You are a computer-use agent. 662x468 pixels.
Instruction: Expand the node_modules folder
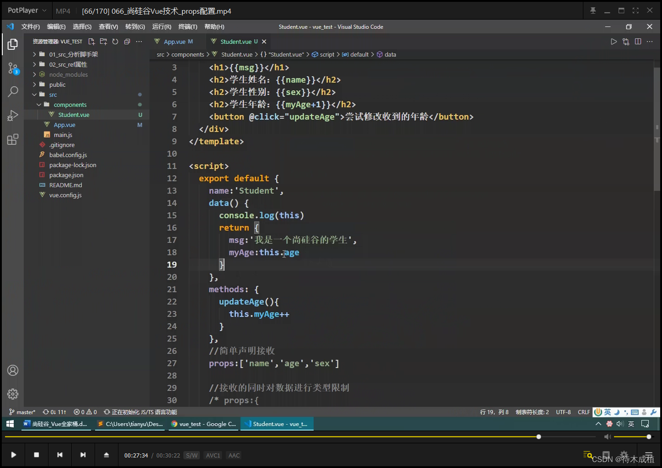tap(69, 74)
